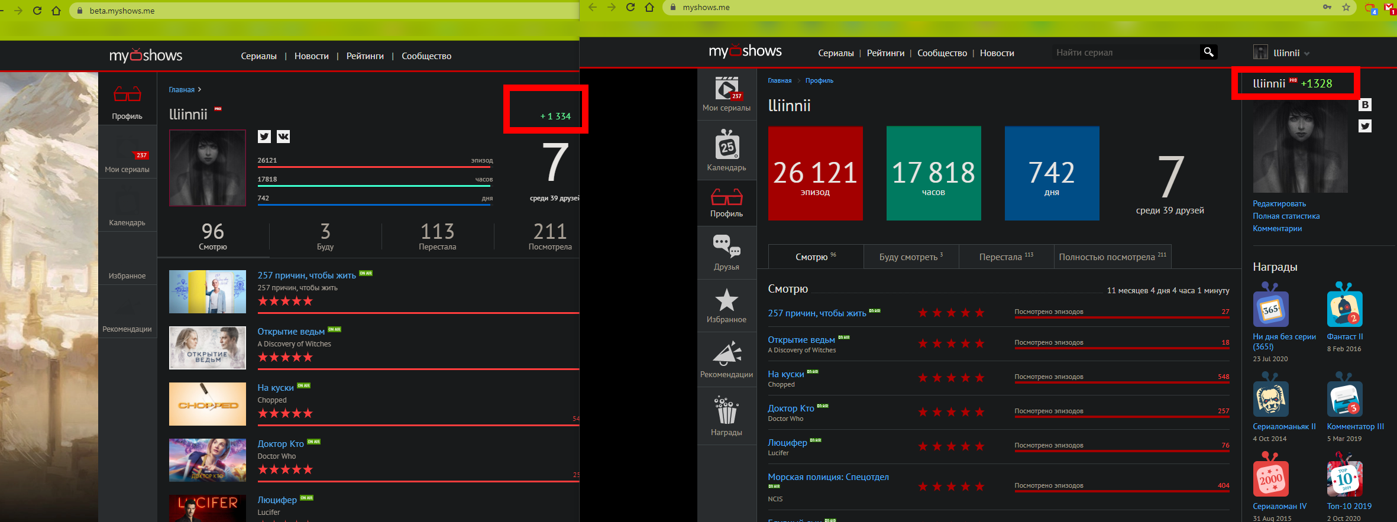Switch to Смотрю tab in right window

tap(816, 257)
